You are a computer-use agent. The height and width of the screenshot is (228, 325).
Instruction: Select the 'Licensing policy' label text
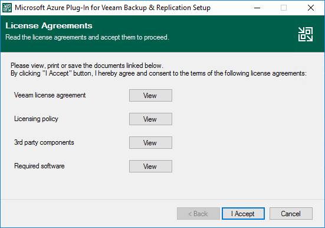36,119
